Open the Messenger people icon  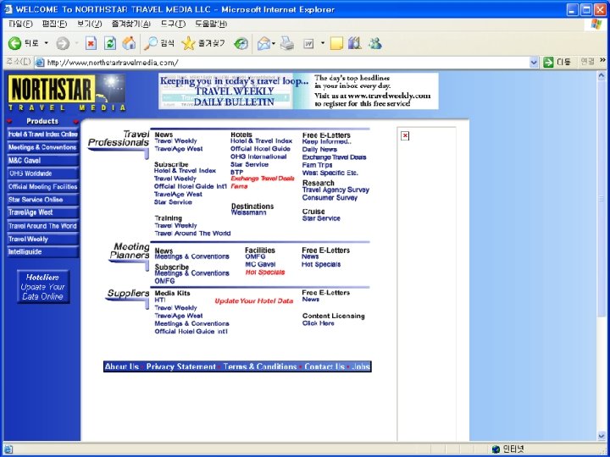click(375, 43)
